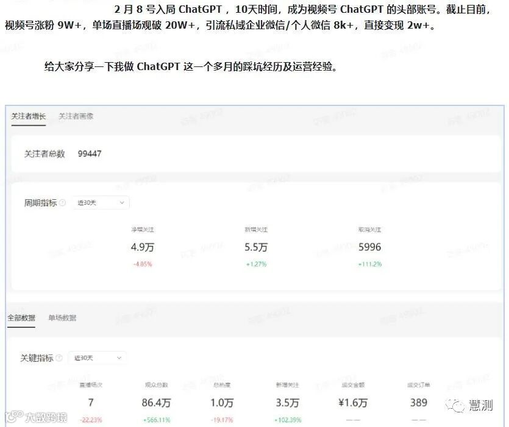Open the 周期指标 近30天 dropdown
The image size is (509, 427).
tap(101, 203)
